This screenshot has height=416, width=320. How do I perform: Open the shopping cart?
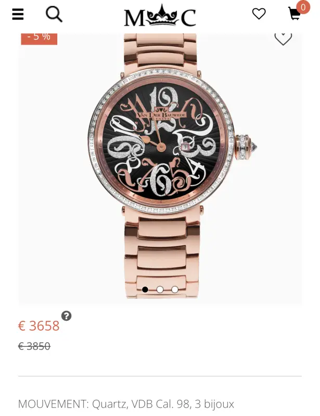point(294,14)
